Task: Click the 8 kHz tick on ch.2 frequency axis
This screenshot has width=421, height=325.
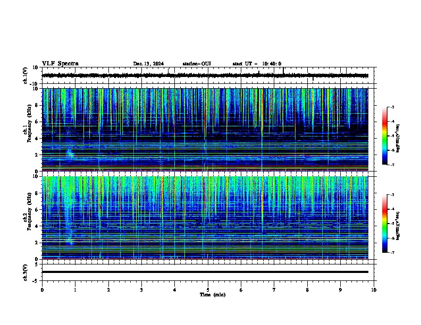Action: tap(37, 193)
